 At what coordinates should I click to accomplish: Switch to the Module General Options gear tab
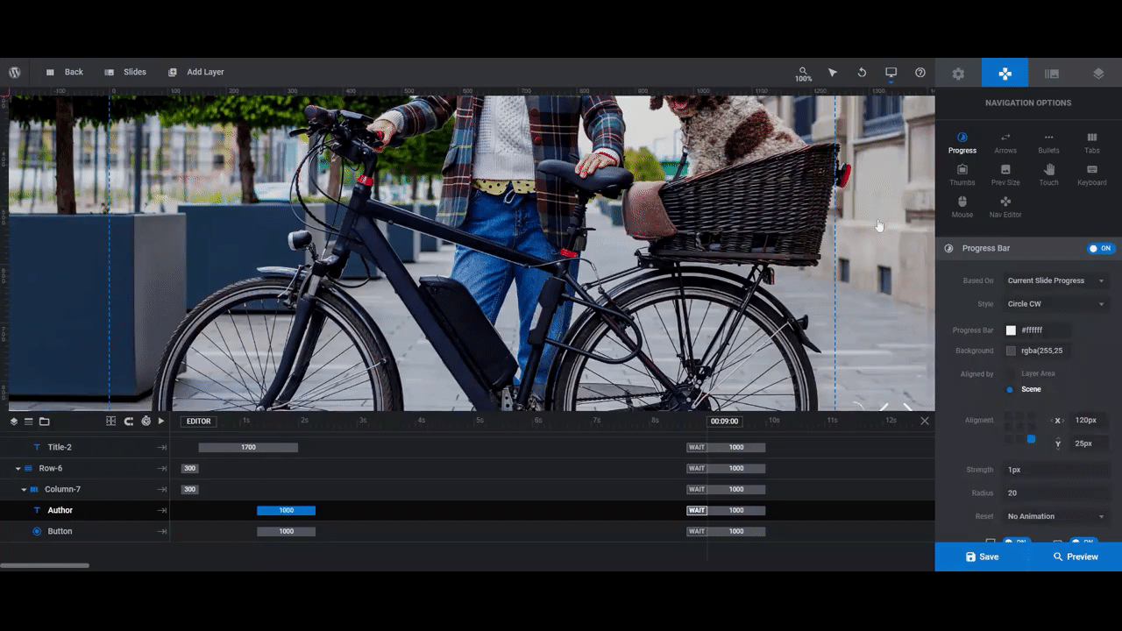point(958,74)
